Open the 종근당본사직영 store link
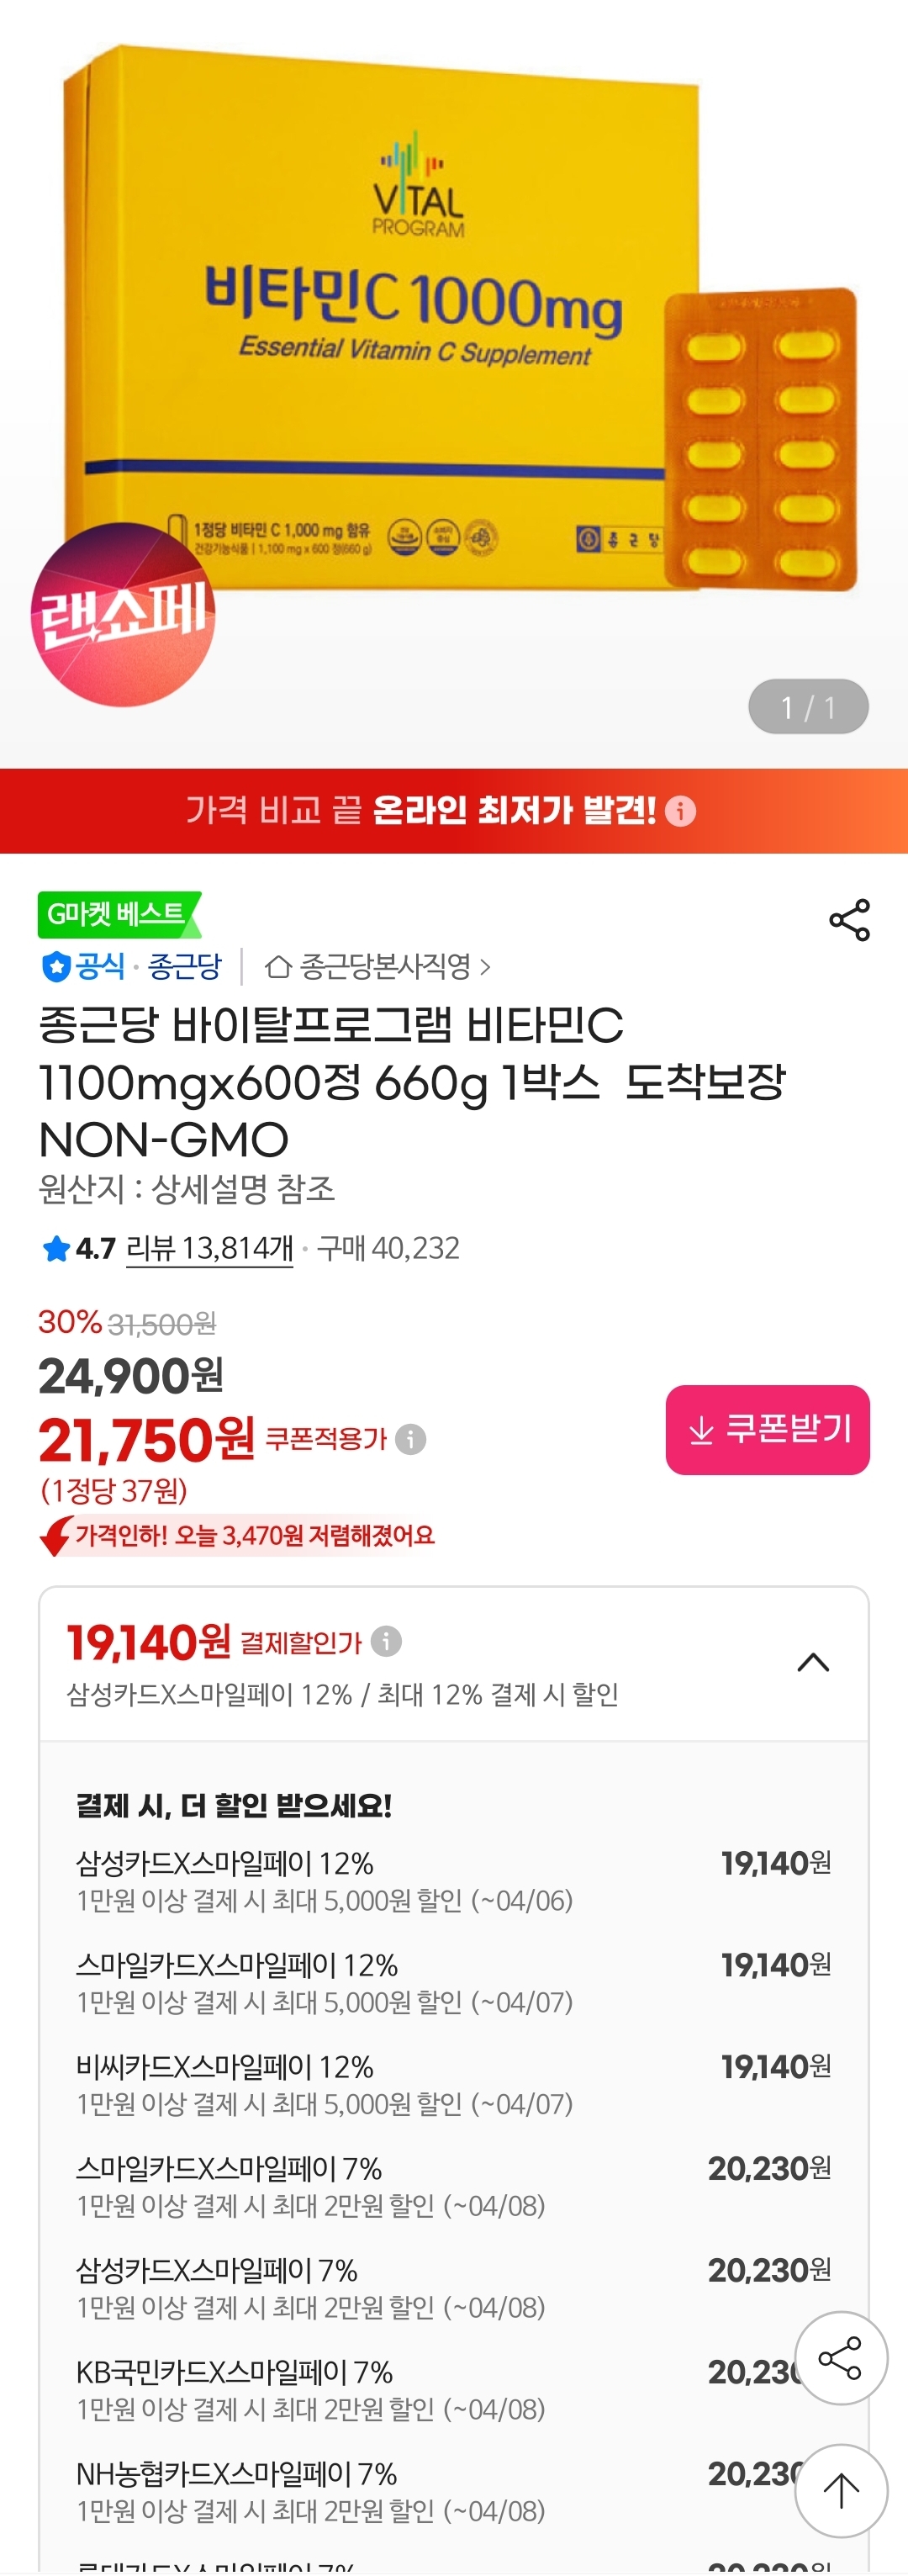Screen dimensions: 908x2576 (385, 967)
